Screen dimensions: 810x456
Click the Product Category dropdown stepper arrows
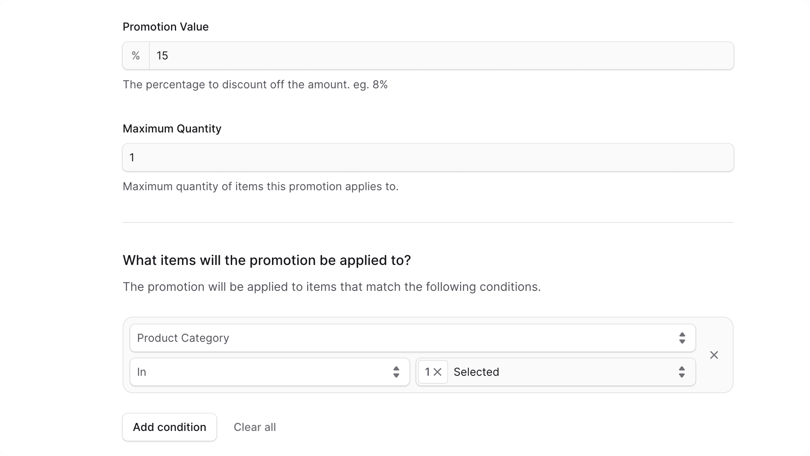pyautogui.click(x=682, y=338)
